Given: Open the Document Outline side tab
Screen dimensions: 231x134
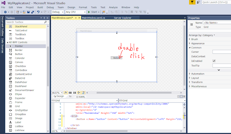Looking at the screenshot, I should coord(3,26).
